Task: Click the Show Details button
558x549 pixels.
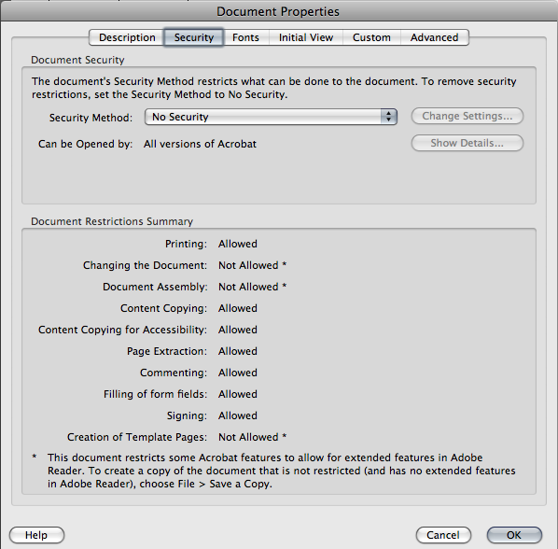Action: click(x=467, y=143)
